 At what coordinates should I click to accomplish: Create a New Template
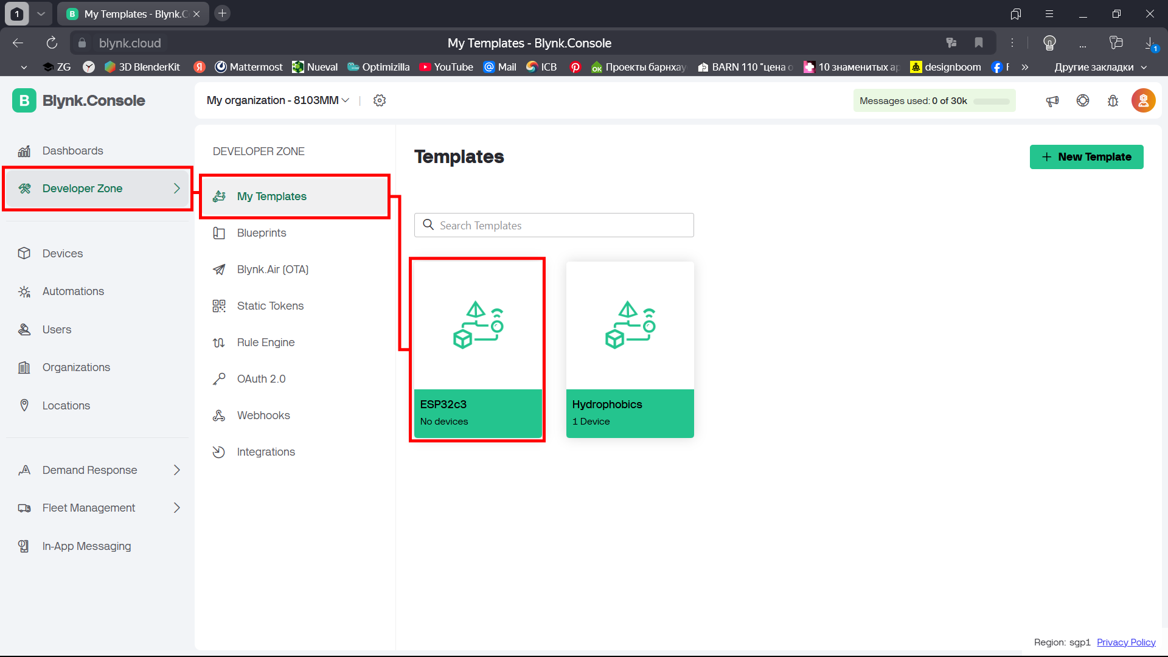[x=1086, y=157]
